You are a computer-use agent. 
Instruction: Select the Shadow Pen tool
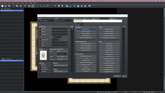click(51, 6)
